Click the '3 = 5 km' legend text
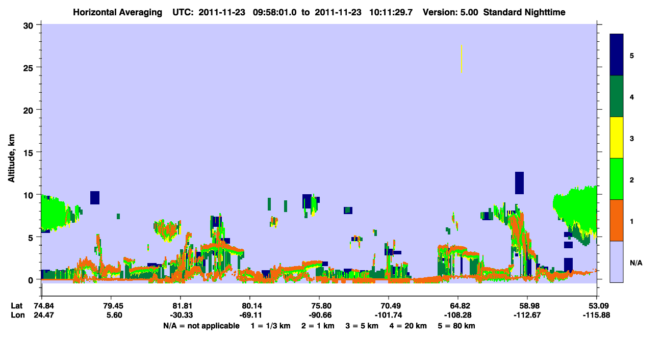663x340 pixels. tap(361, 326)
